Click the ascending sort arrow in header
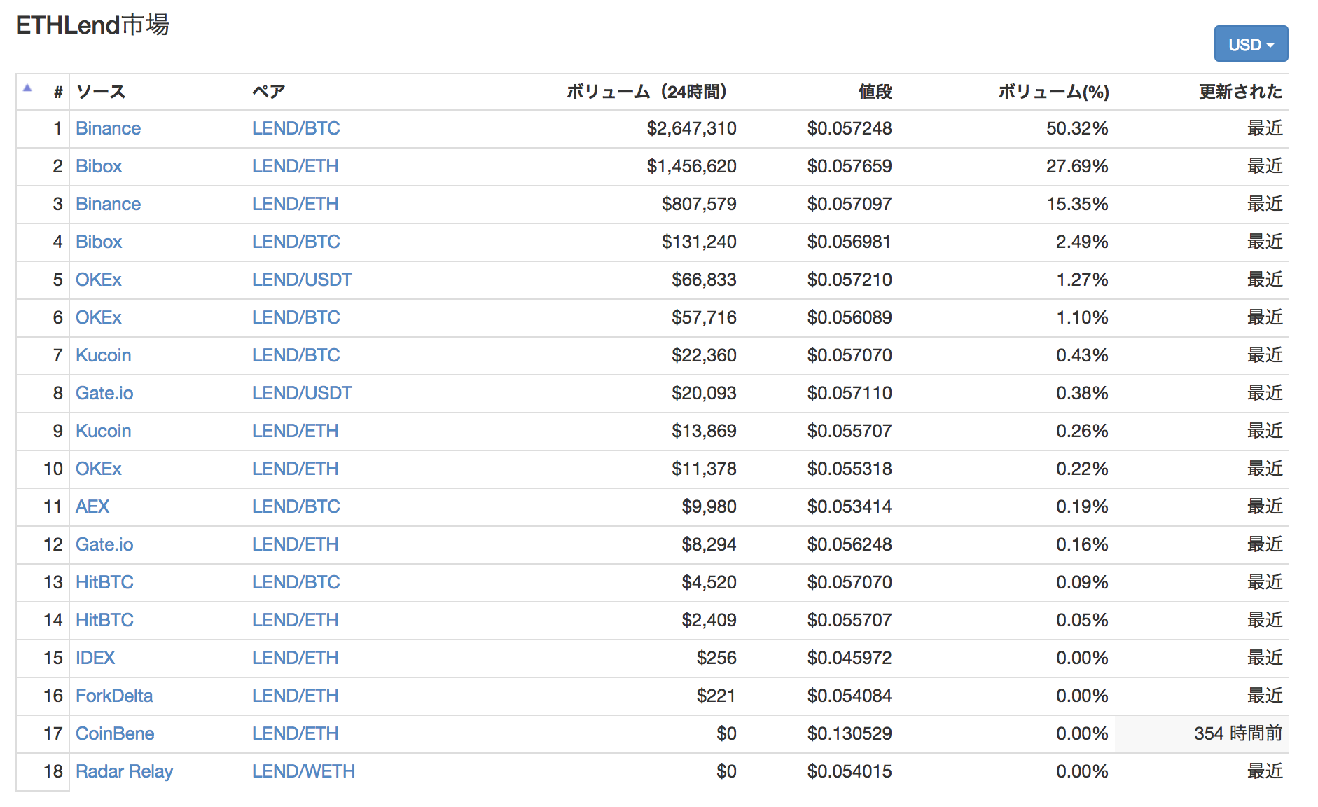Screen dimensions: 1318x807 (x=27, y=88)
